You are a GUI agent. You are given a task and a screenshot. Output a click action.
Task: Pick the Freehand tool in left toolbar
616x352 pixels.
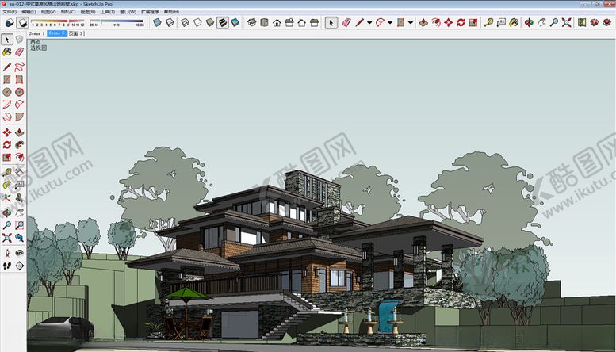point(19,66)
